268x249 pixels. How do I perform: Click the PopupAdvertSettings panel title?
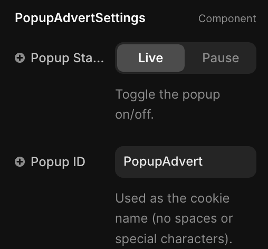pyautogui.click(x=80, y=18)
